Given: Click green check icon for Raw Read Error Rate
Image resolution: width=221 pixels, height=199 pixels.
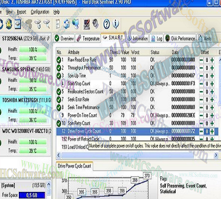Looking at the screenshot, I should (59, 60).
